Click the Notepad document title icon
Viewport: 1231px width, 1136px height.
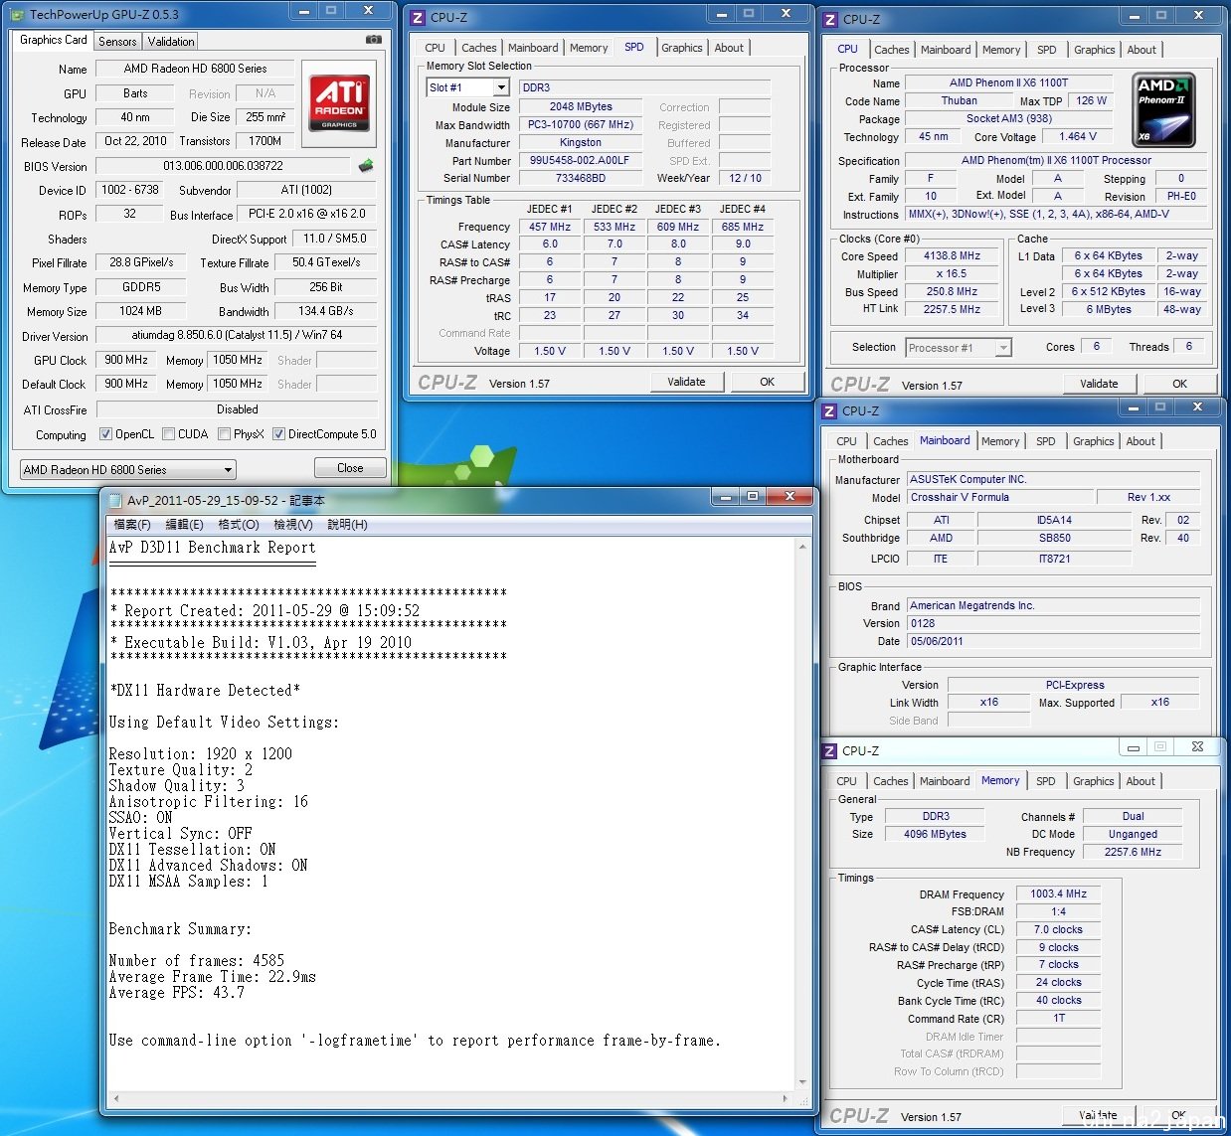[114, 500]
